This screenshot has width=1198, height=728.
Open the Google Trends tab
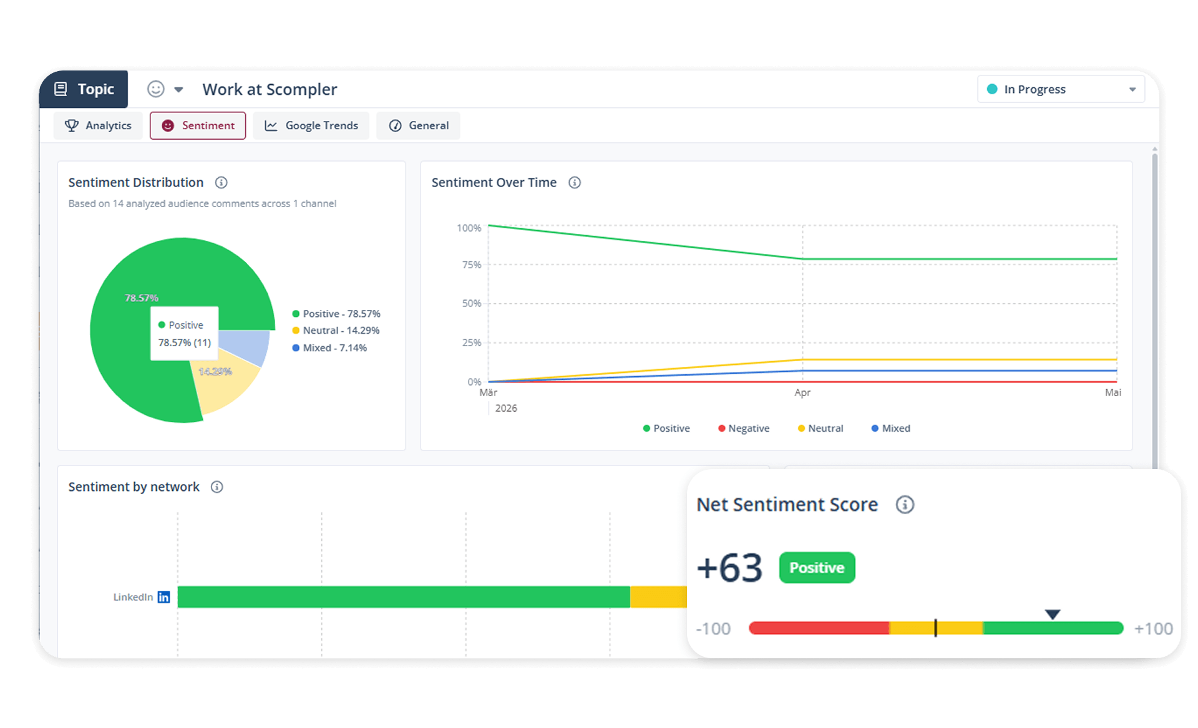pyautogui.click(x=311, y=125)
